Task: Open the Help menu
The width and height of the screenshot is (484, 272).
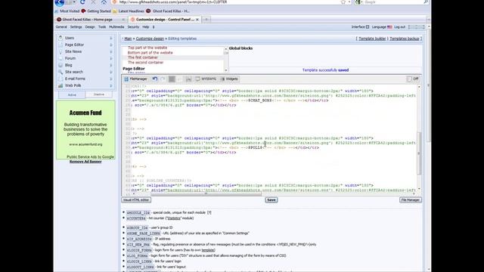Action: click(x=146, y=27)
